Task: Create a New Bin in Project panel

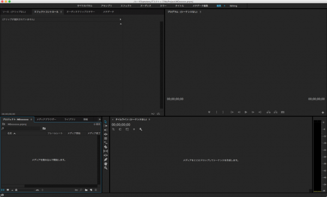Action: coord(86,190)
